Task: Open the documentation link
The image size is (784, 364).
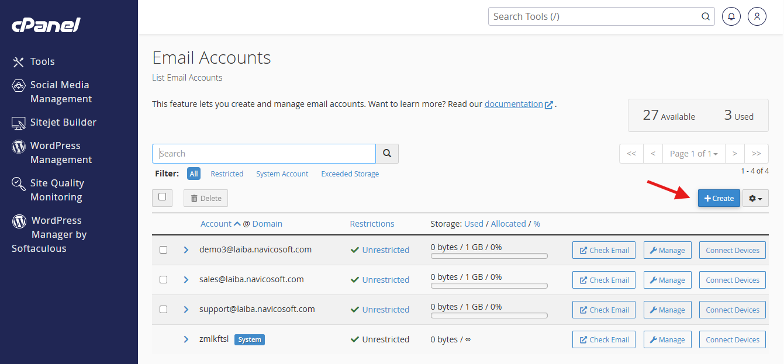Action: [514, 104]
